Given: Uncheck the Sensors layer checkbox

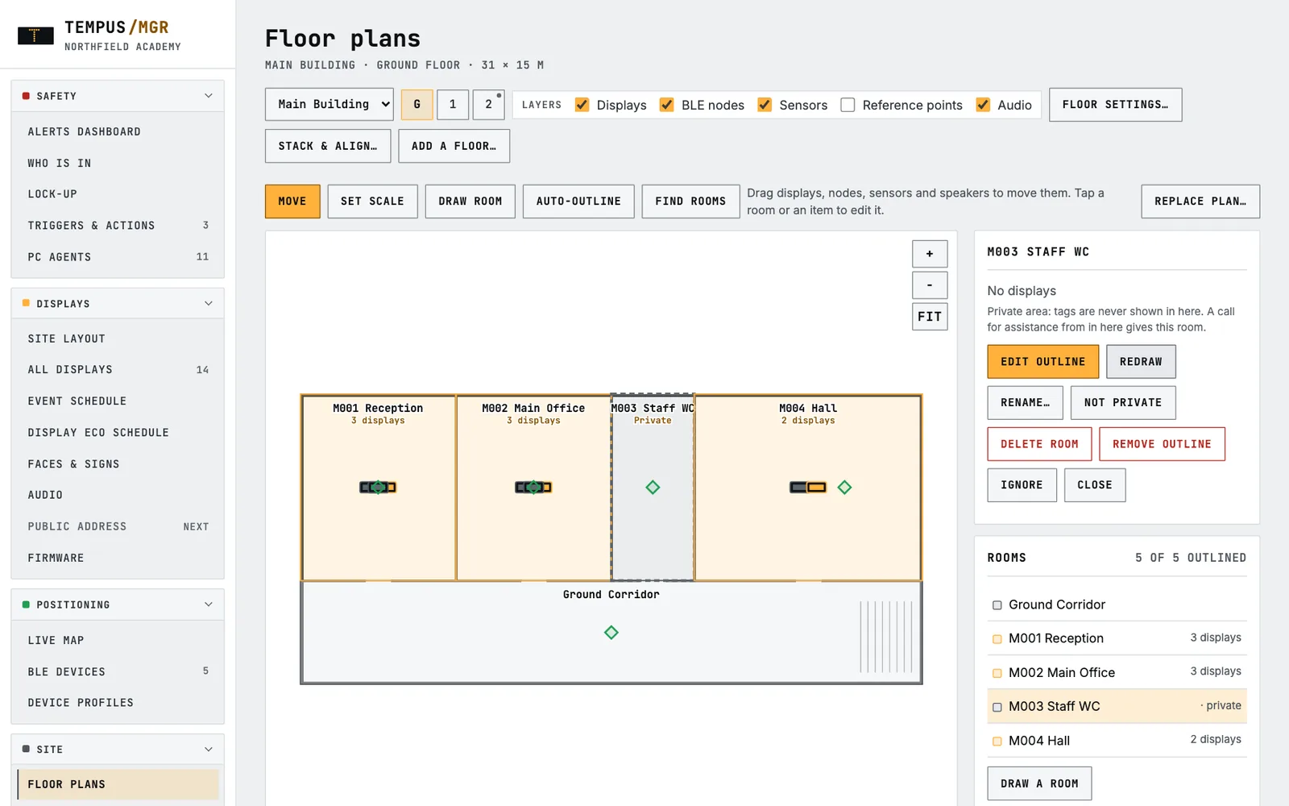Looking at the screenshot, I should coord(765,105).
